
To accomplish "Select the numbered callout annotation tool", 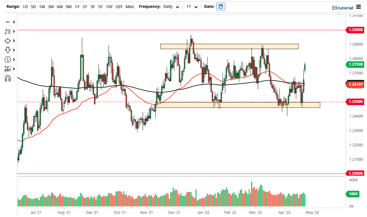I will pyautogui.click(x=8, y=59).
